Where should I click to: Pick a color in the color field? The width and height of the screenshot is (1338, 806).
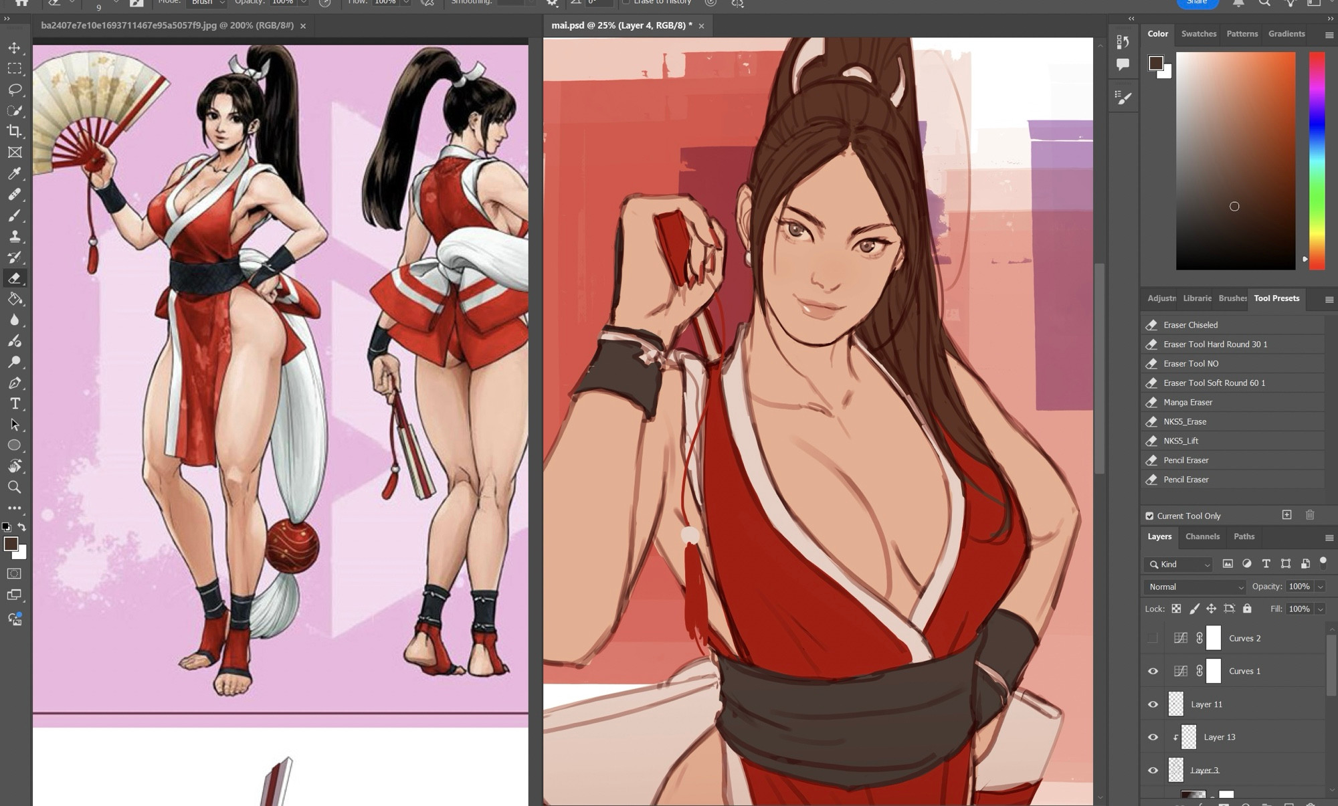(x=1236, y=161)
